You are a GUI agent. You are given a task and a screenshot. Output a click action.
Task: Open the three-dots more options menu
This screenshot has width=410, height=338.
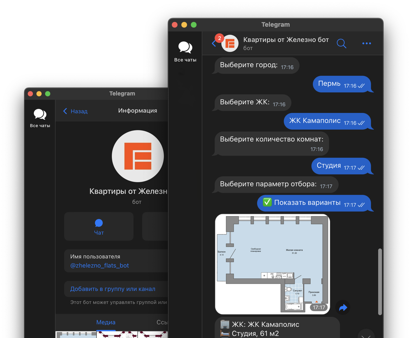click(366, 44)
